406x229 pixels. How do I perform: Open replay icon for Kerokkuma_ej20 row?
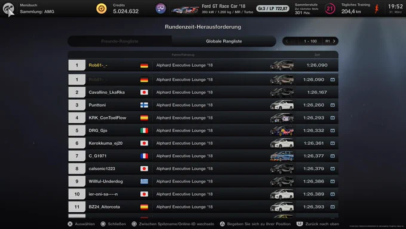point(333,143)
